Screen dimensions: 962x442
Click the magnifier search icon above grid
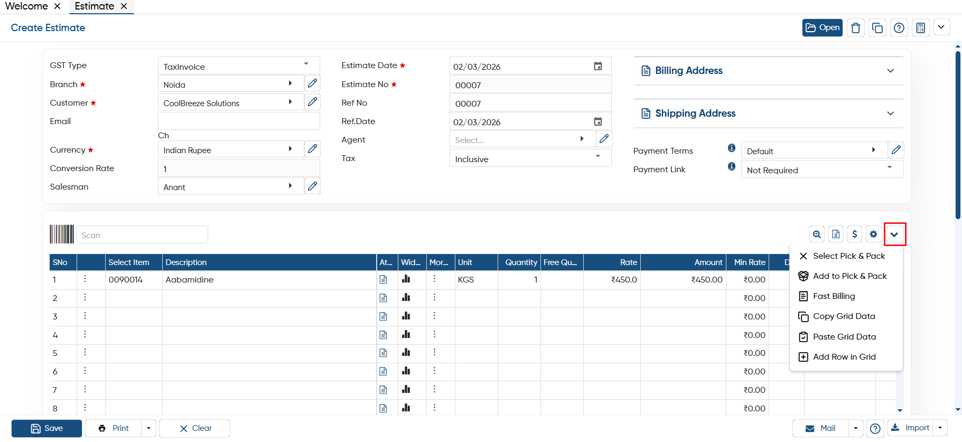click(x=817, y=234)
